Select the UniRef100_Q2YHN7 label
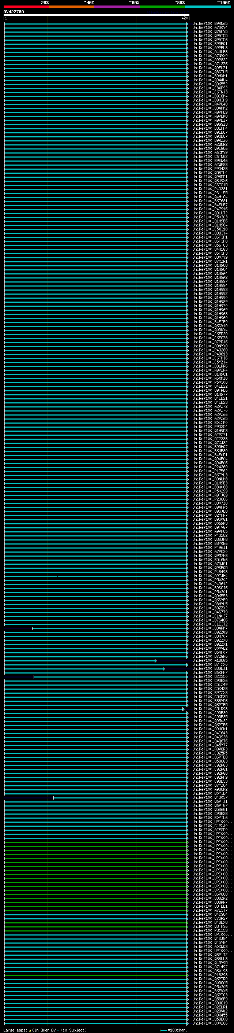The width and height of the screenshot is (234, 1033). pyautogui.click(x=210, y=515)
